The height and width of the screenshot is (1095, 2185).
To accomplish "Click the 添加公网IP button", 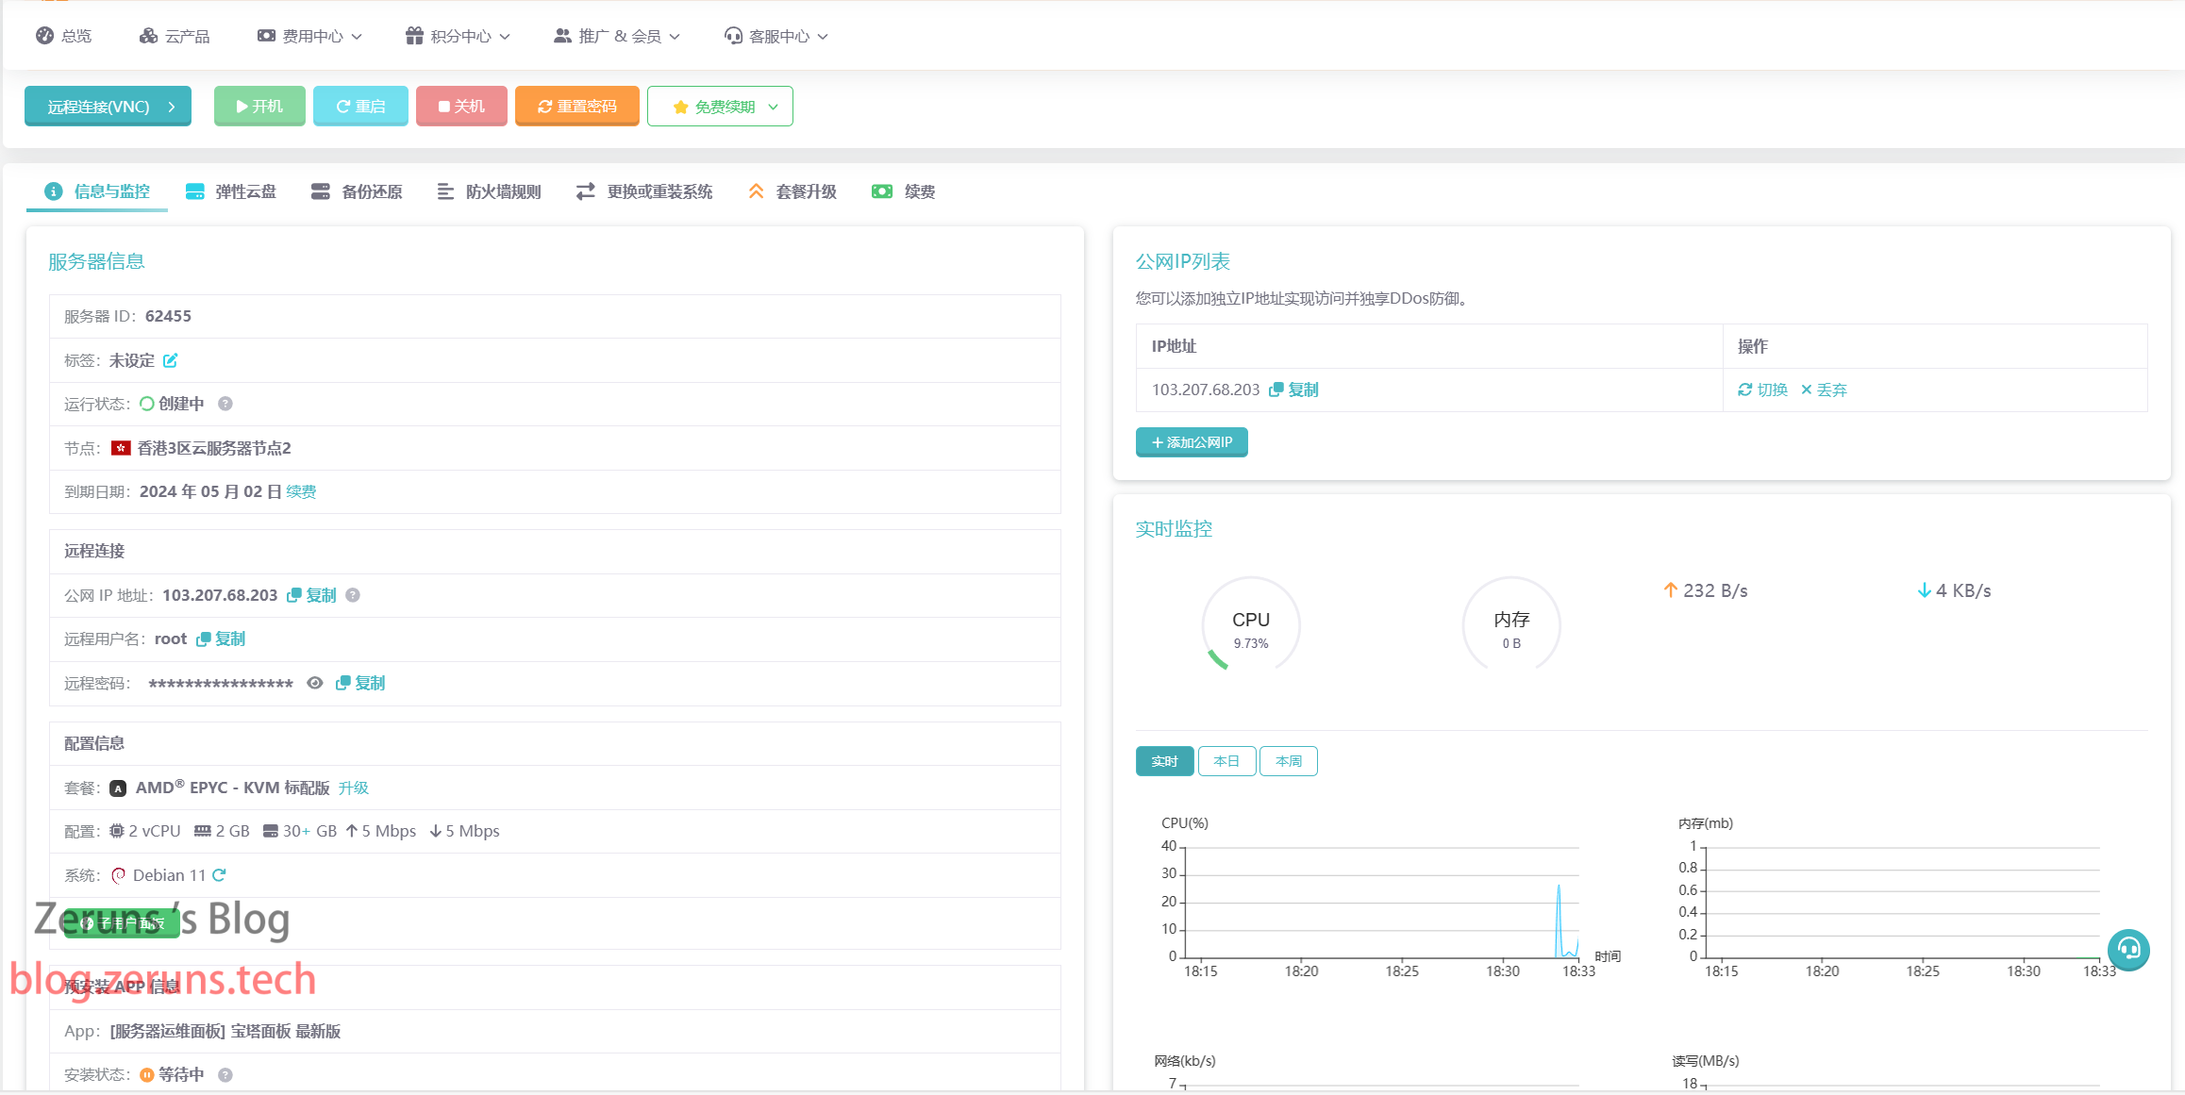I will 1192,442.
